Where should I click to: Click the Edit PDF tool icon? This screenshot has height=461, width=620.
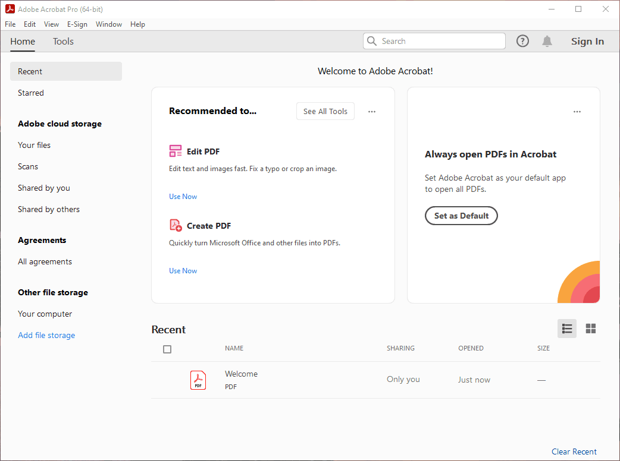[176, 151]
